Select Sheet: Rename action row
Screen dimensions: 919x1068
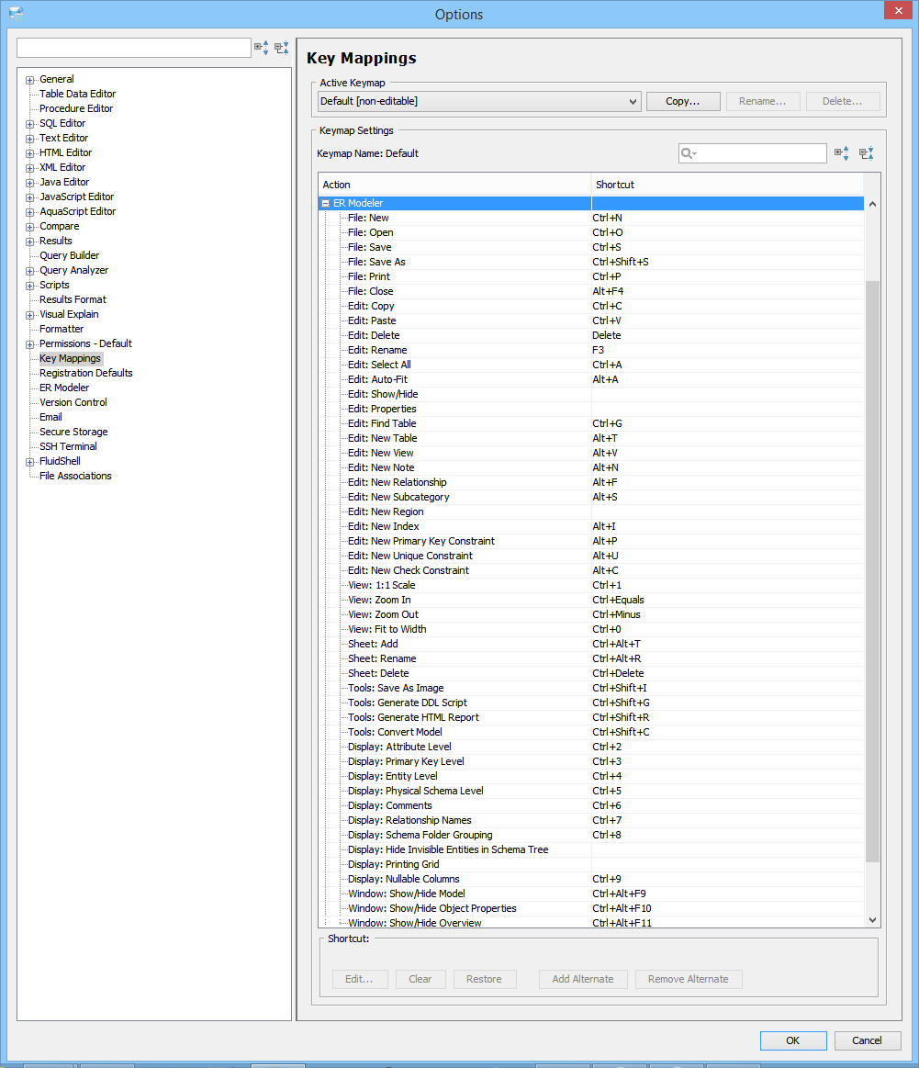[591, 658]
